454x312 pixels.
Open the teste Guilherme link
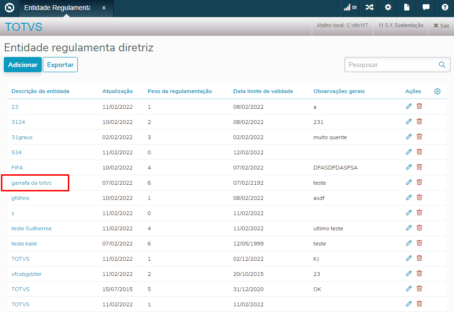click(32, 228)
